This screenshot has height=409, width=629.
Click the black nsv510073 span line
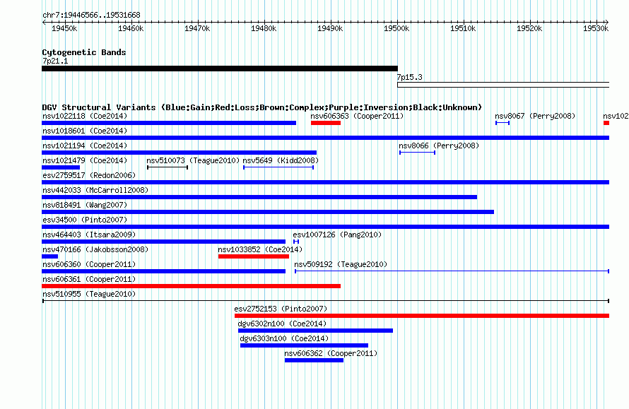pos(167,167)
